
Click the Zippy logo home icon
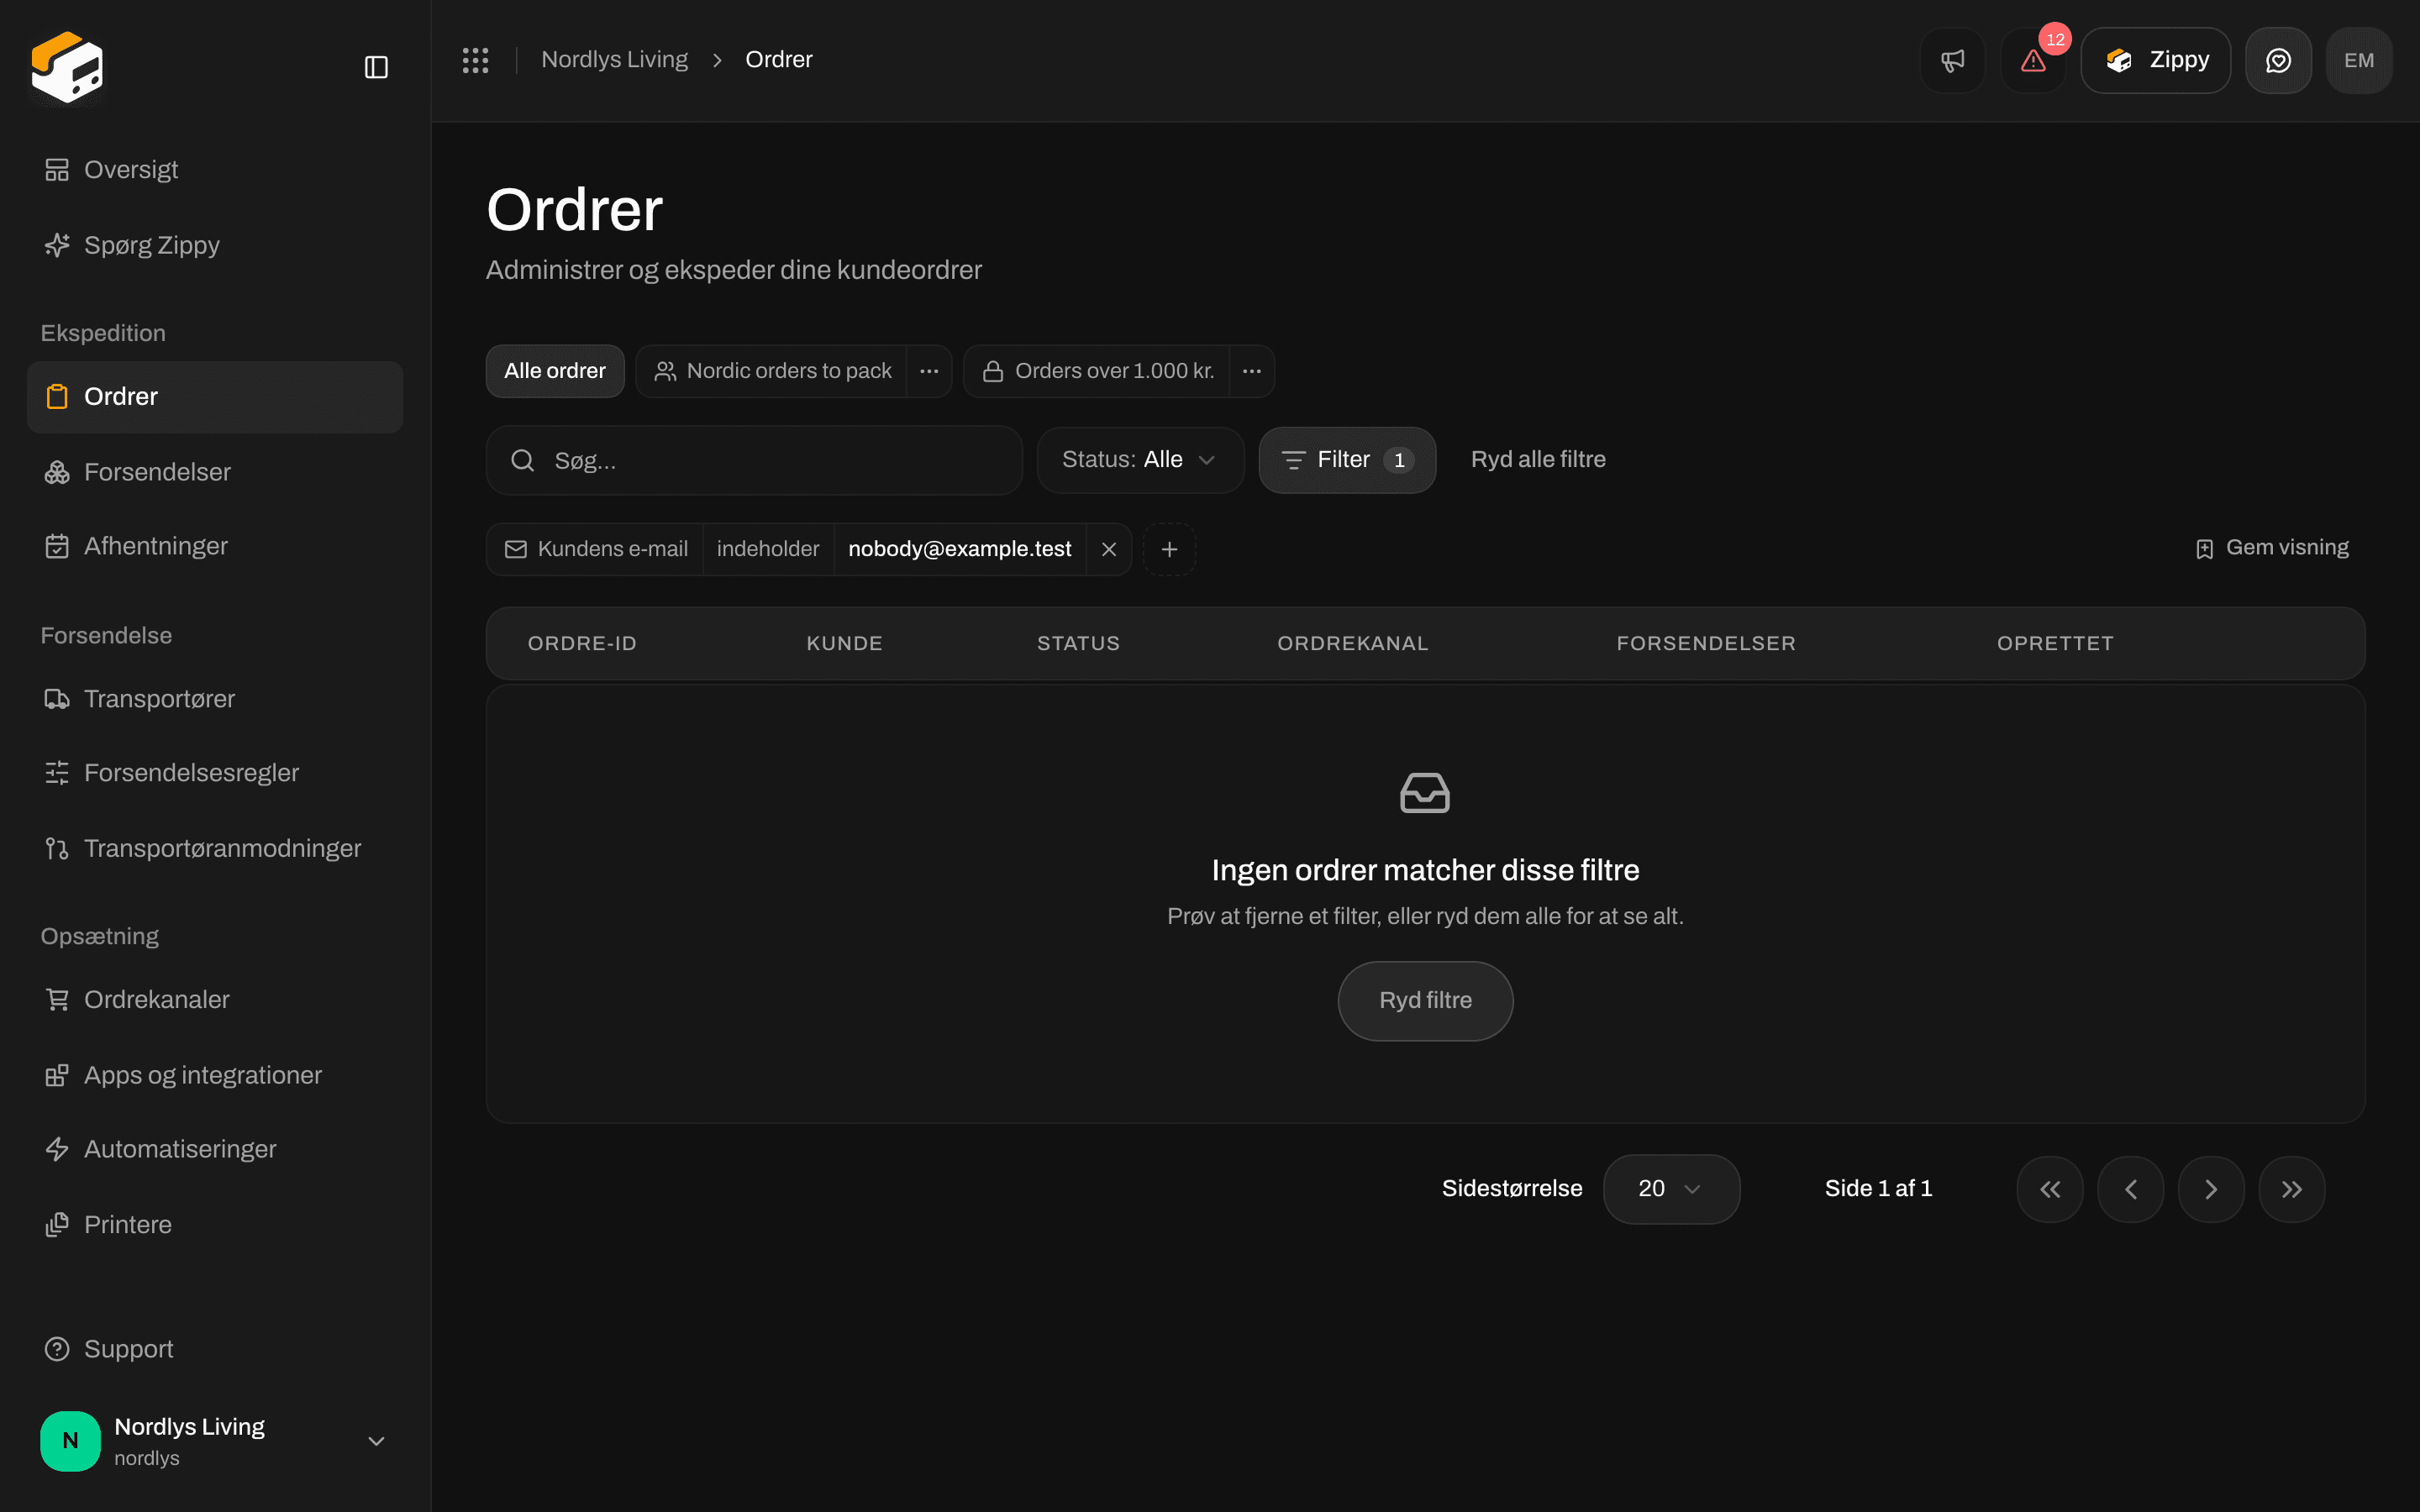click(x=67, y=67)
